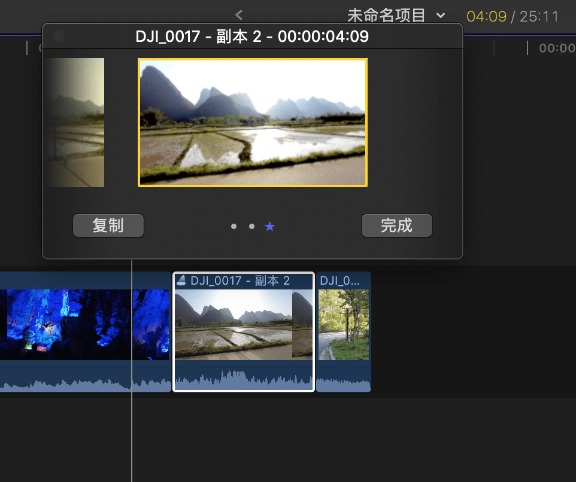This screenshot has height=482, width=576.
Task: Select the DJI_0017 - 副本 2 timeline clip thumbnail
Action: click(x=242, y=324)
